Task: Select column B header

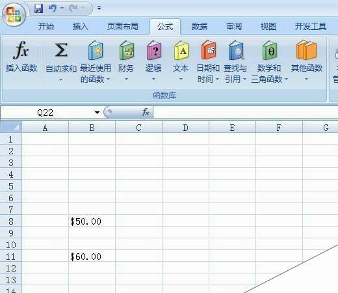Action: [x=92, y=128]
